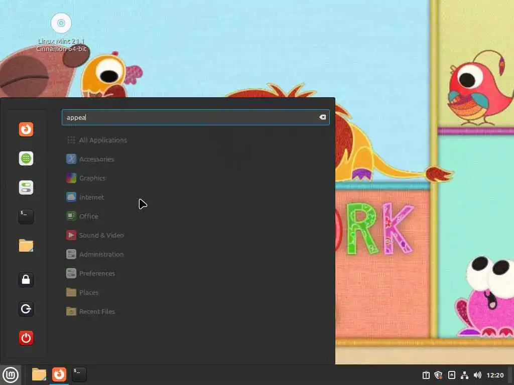Viewport: 514px width, 385px height.
Task: Click the network connection tray icon
Action: point(464,375)
